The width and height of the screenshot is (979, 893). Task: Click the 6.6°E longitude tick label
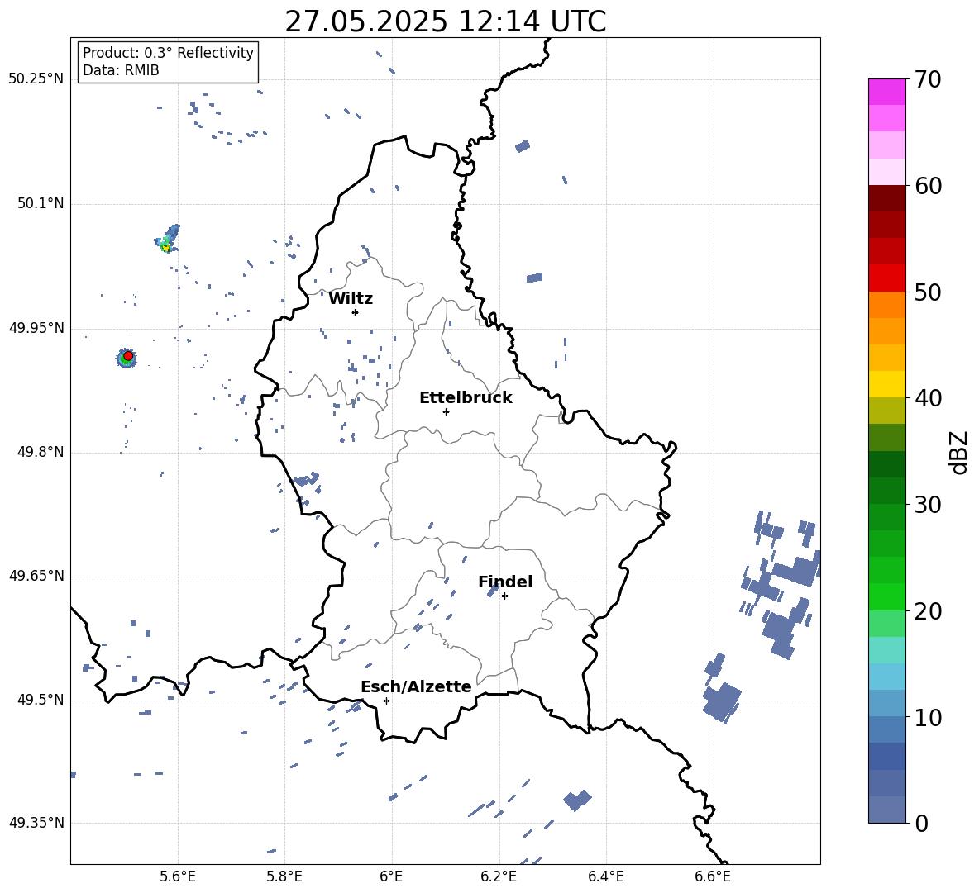tap(713, 876)
